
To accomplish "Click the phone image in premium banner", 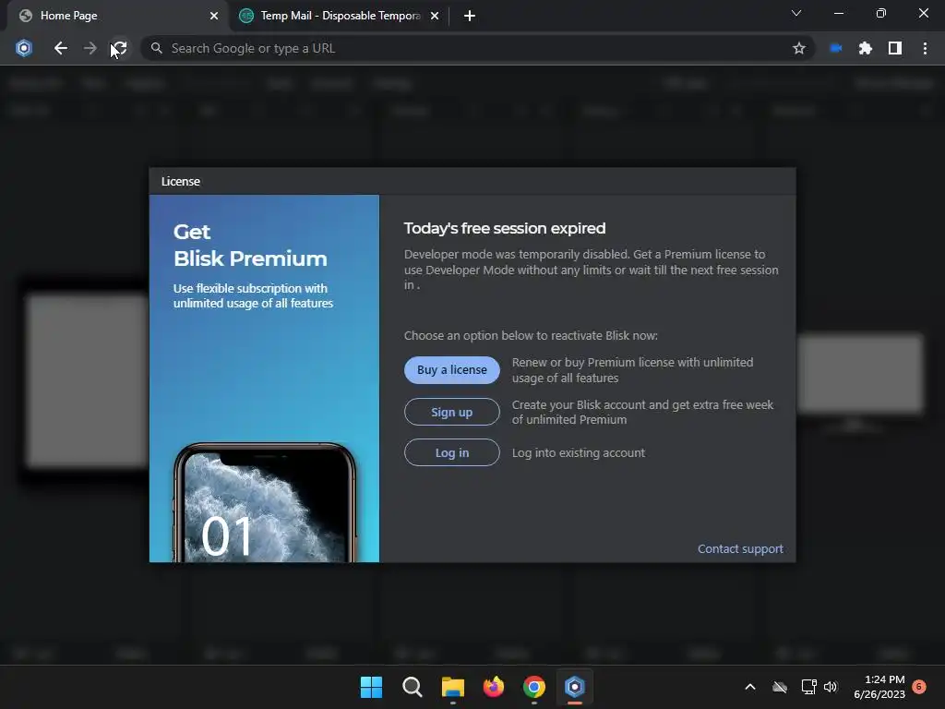I will tap(265, 502).
